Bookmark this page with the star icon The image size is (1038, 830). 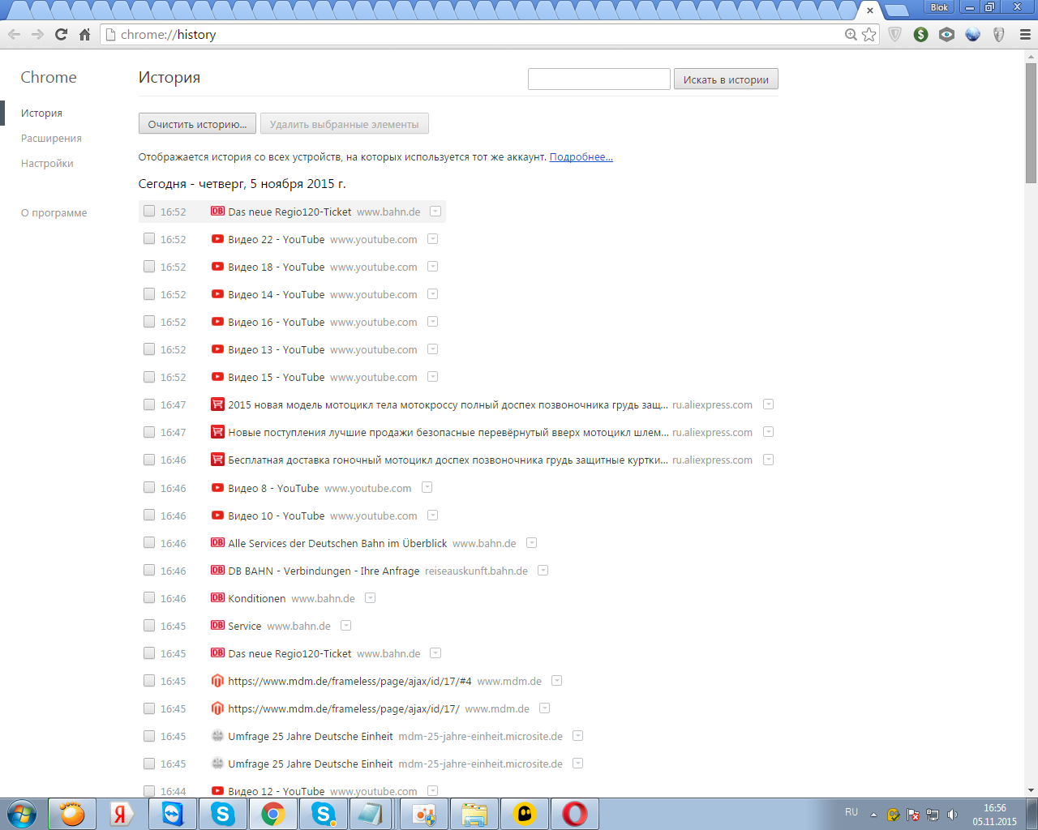click(869, 34)
